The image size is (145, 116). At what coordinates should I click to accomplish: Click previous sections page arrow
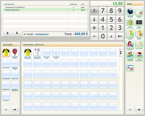[x=6, y=110]
